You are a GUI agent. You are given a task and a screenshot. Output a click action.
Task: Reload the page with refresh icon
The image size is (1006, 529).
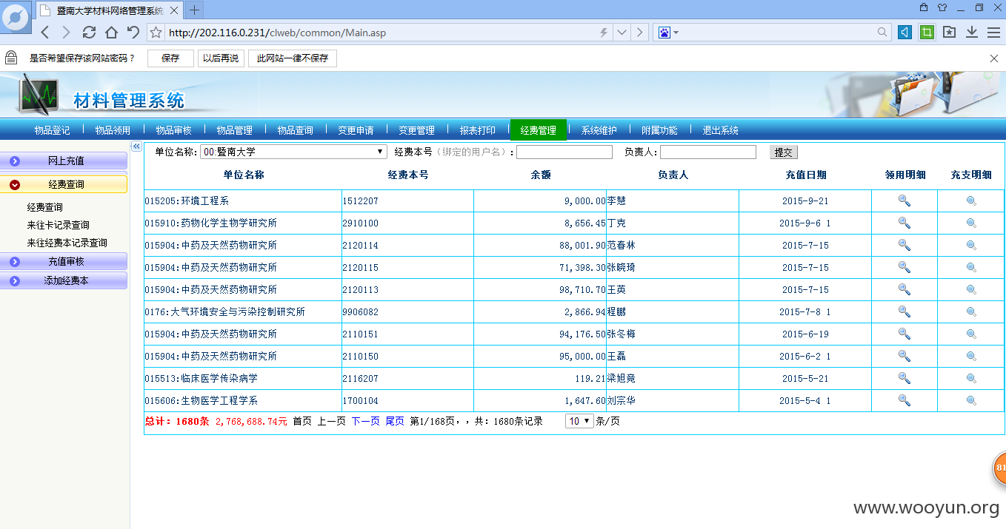89,32
